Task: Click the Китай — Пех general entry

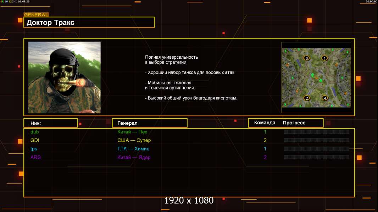Action: coord(132,132)
